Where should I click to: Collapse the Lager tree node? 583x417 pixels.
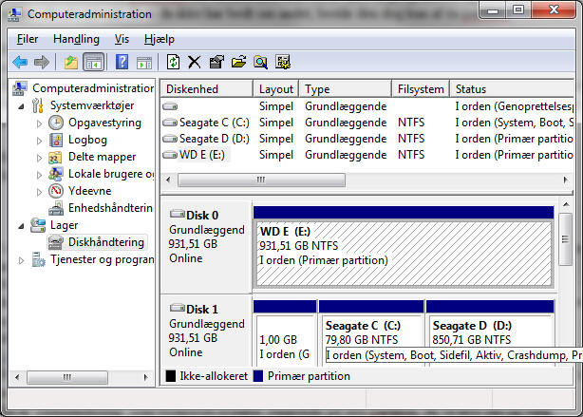tap(22, 226)
